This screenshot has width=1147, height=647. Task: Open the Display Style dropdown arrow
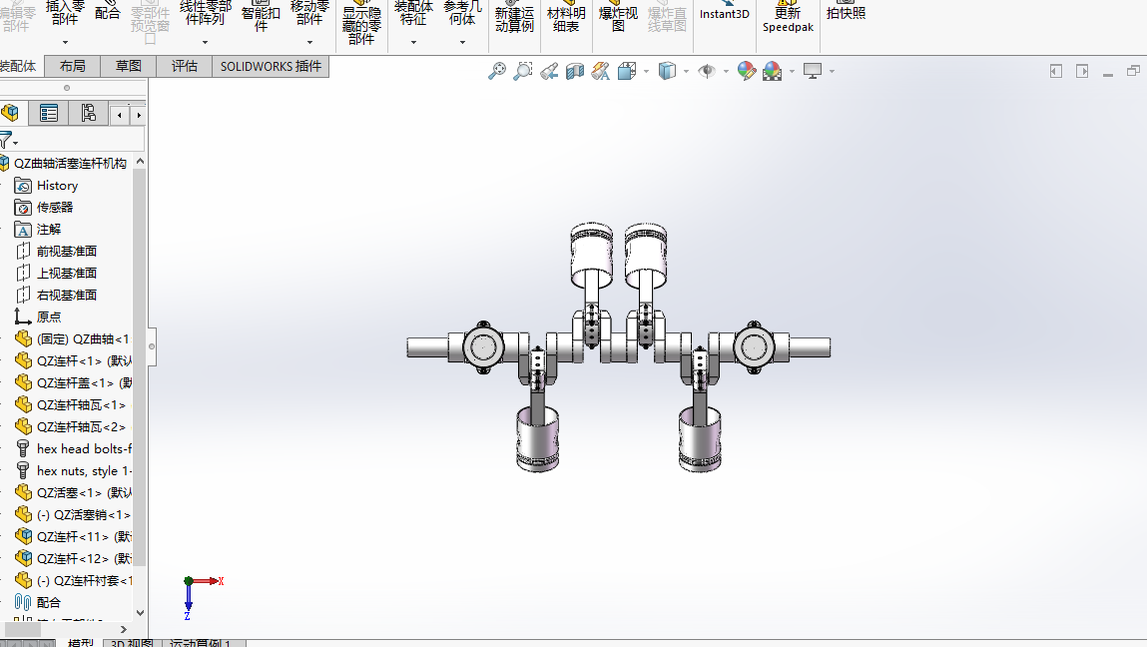coord(685,71)
